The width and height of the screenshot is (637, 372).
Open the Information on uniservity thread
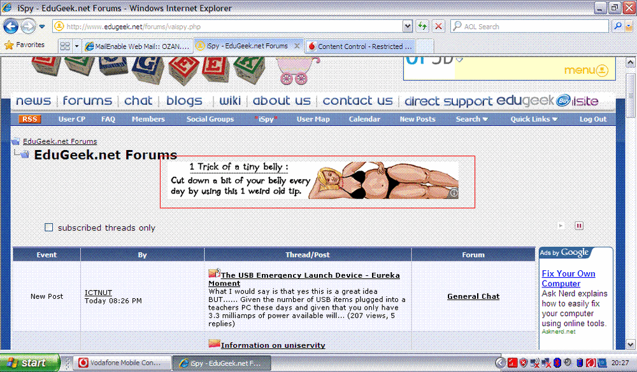pos(273,345)
